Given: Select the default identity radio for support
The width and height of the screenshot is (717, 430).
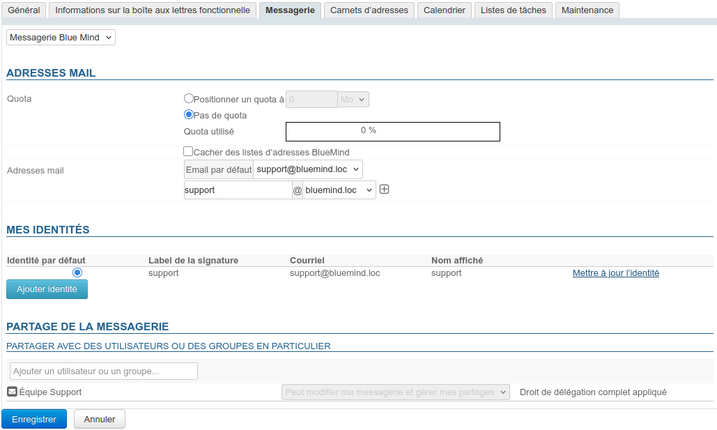Looking at the screenshot, I should coord(77,272).
